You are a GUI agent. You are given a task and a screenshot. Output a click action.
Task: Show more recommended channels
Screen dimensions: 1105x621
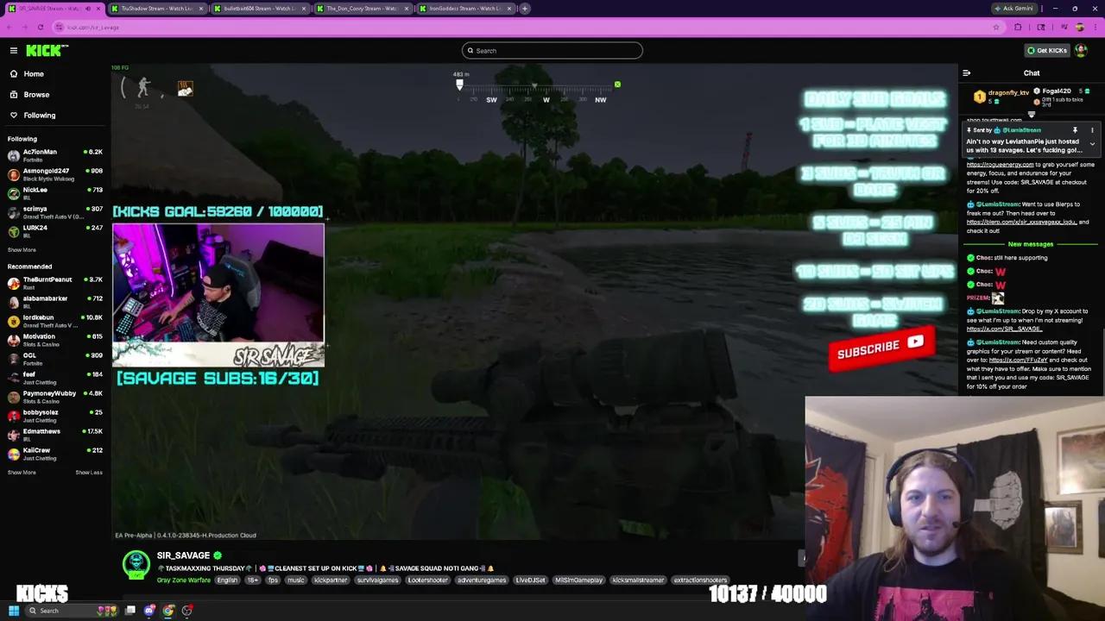coord(22,473)
